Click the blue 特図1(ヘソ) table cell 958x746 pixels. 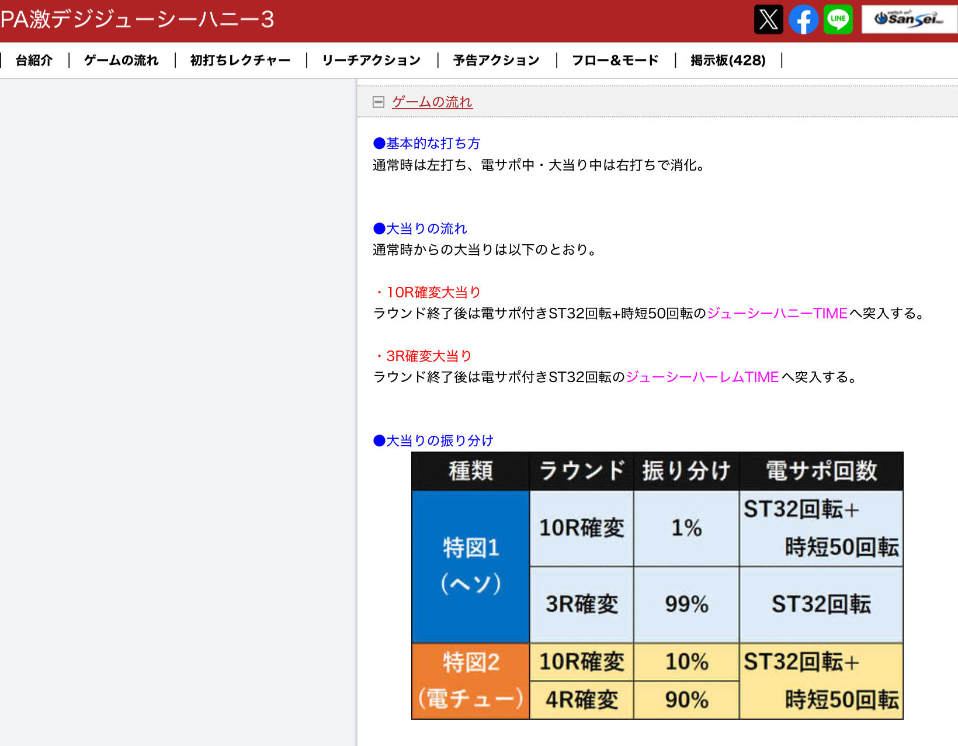pyautogui.click(x=471, y=566)
